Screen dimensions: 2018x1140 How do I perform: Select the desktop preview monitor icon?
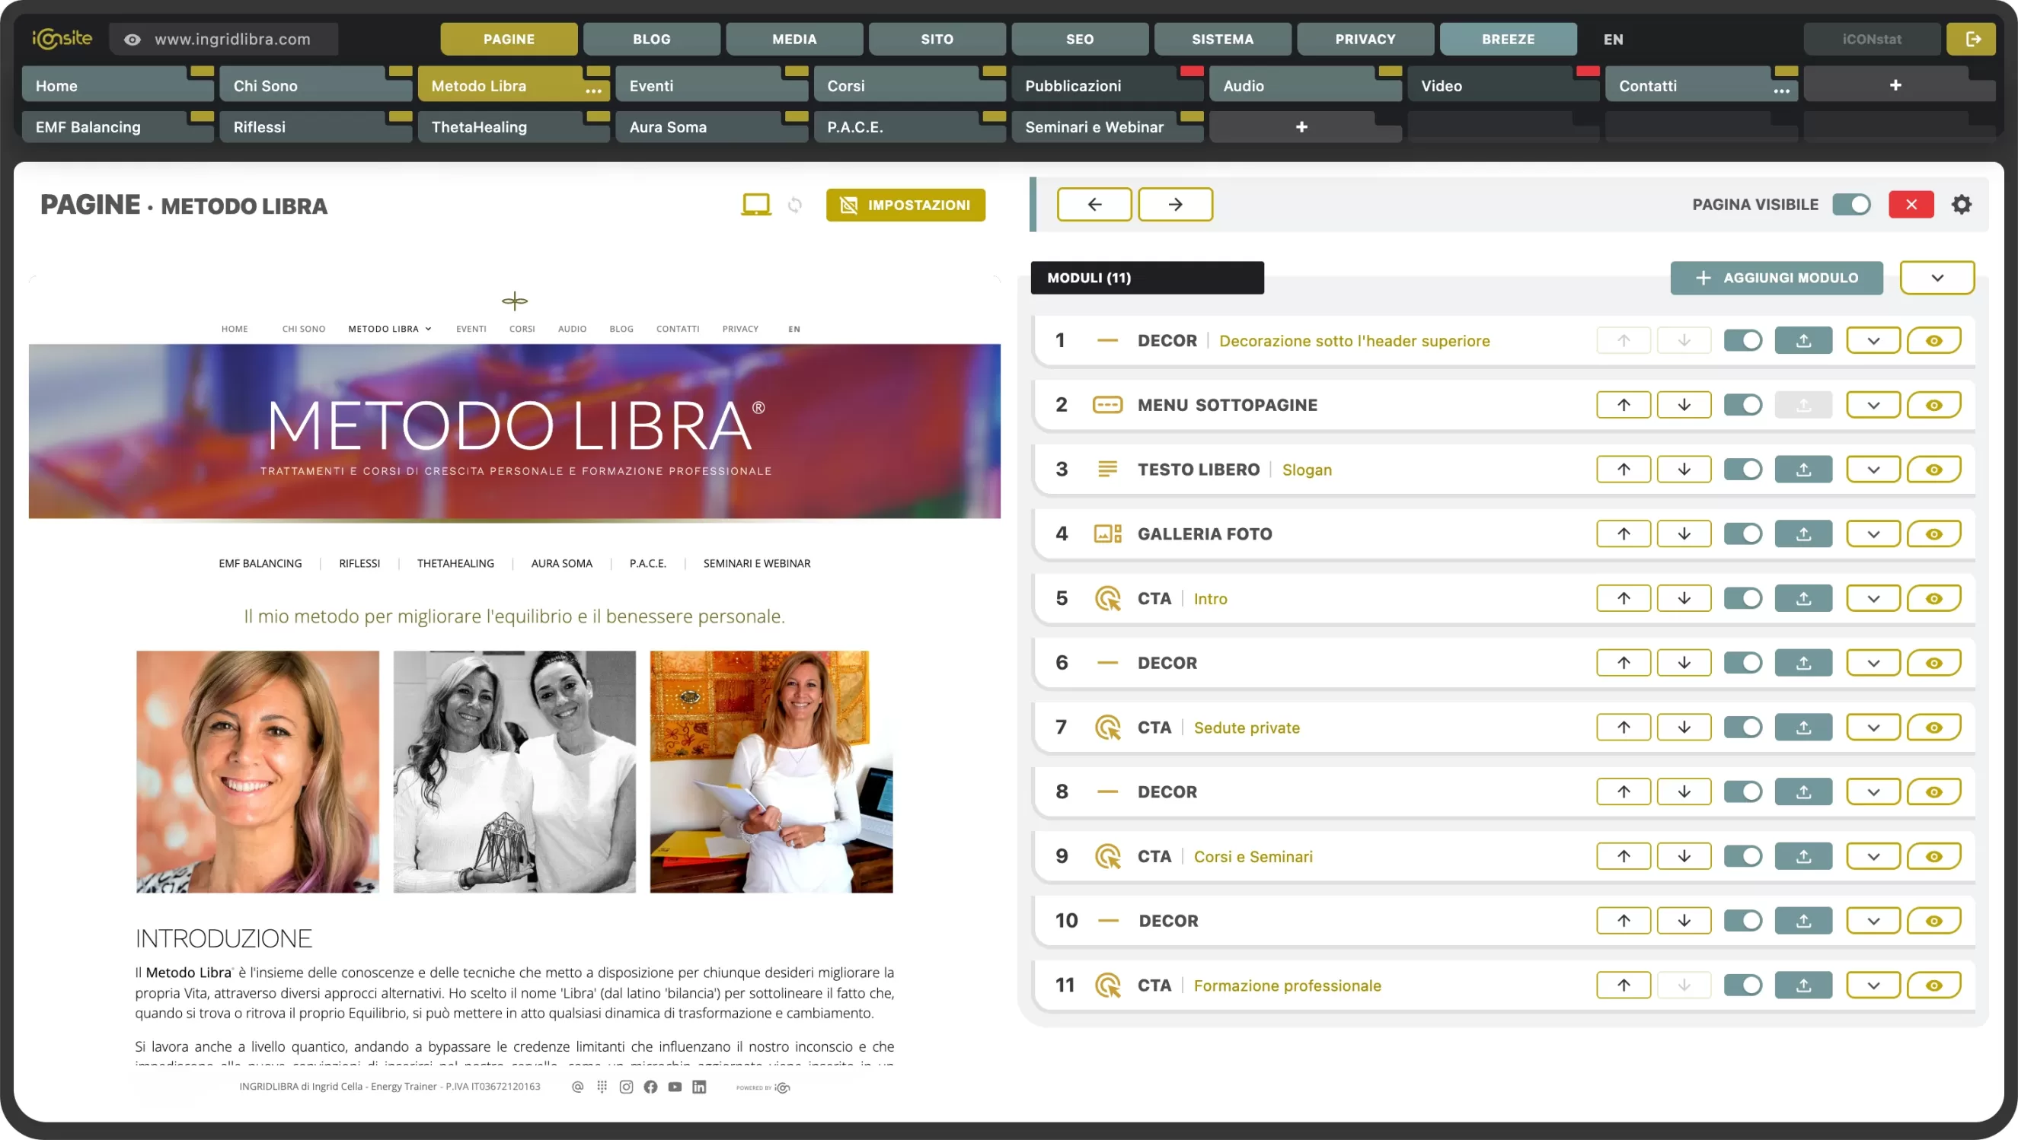point(756,205)
